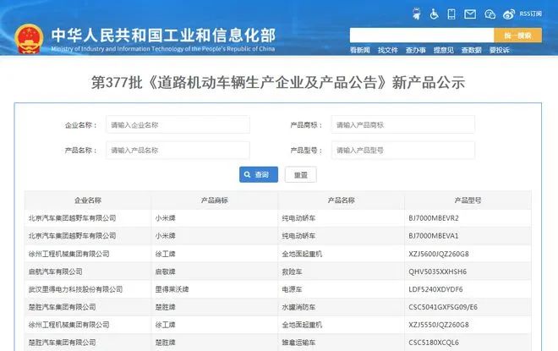Click the orange 统一搜索 button

point(517,36)
